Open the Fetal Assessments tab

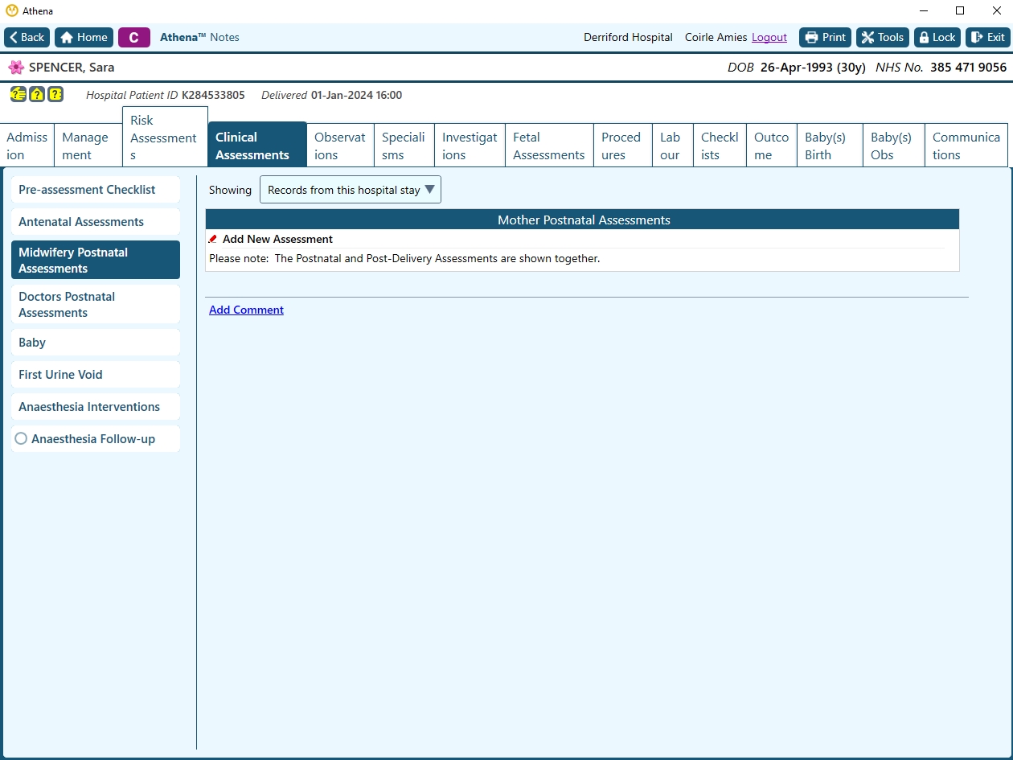click(x=549, y=146)
